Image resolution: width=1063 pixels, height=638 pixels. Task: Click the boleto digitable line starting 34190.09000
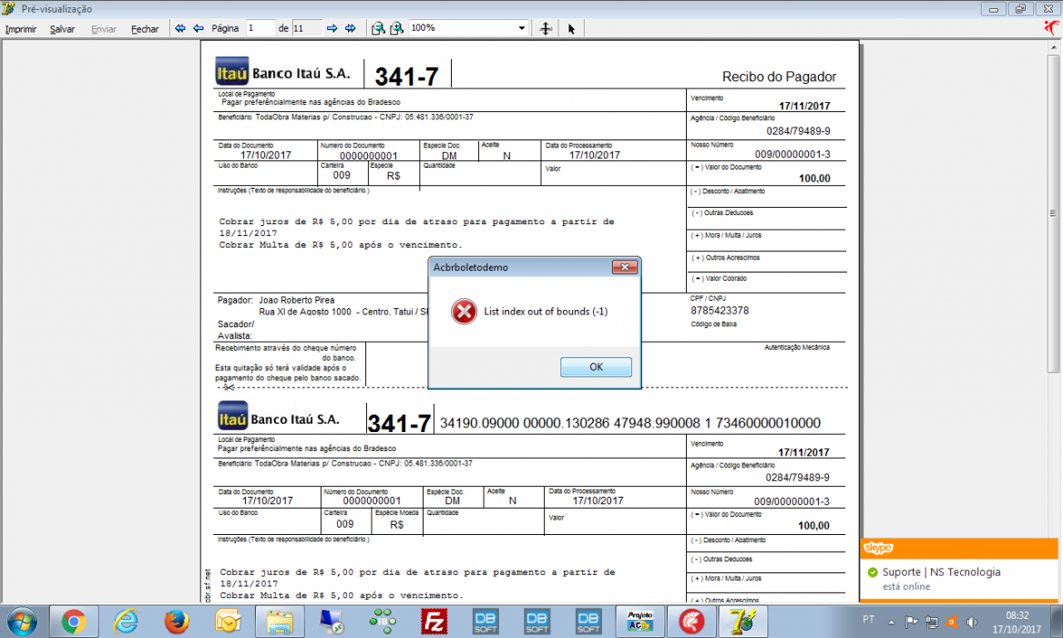click(x=629, y=423)
